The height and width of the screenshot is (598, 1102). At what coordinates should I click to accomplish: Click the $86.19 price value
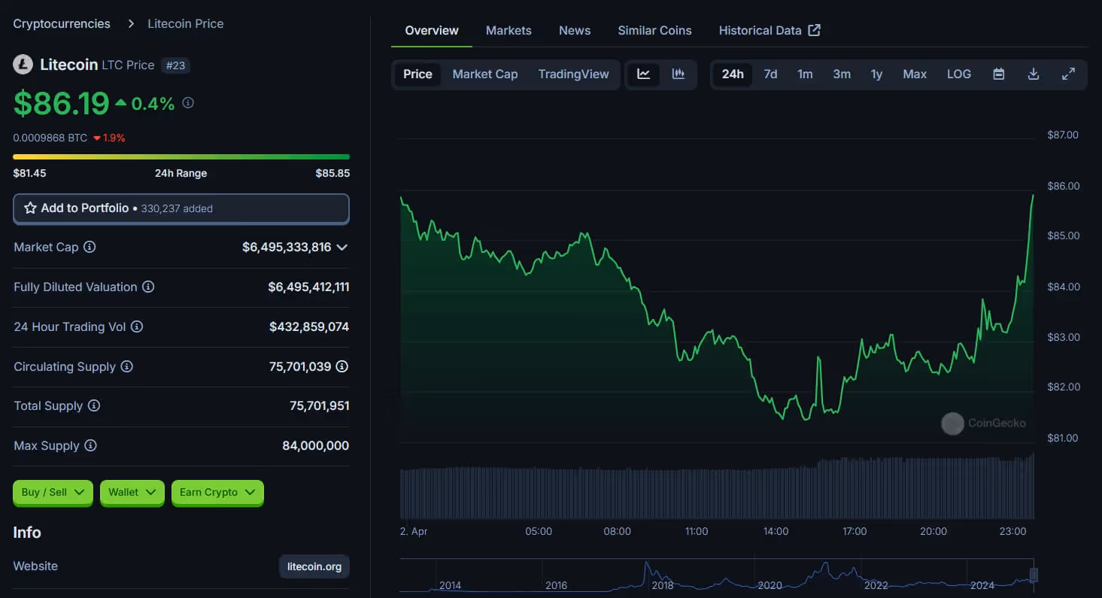click(62, 103)
